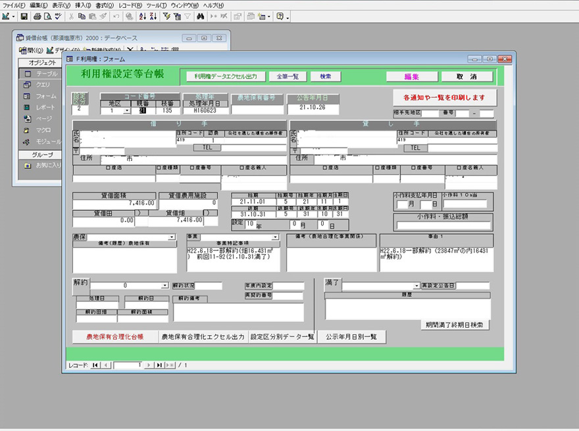Click the binoculars Find icon

click(x=200, y=16)
